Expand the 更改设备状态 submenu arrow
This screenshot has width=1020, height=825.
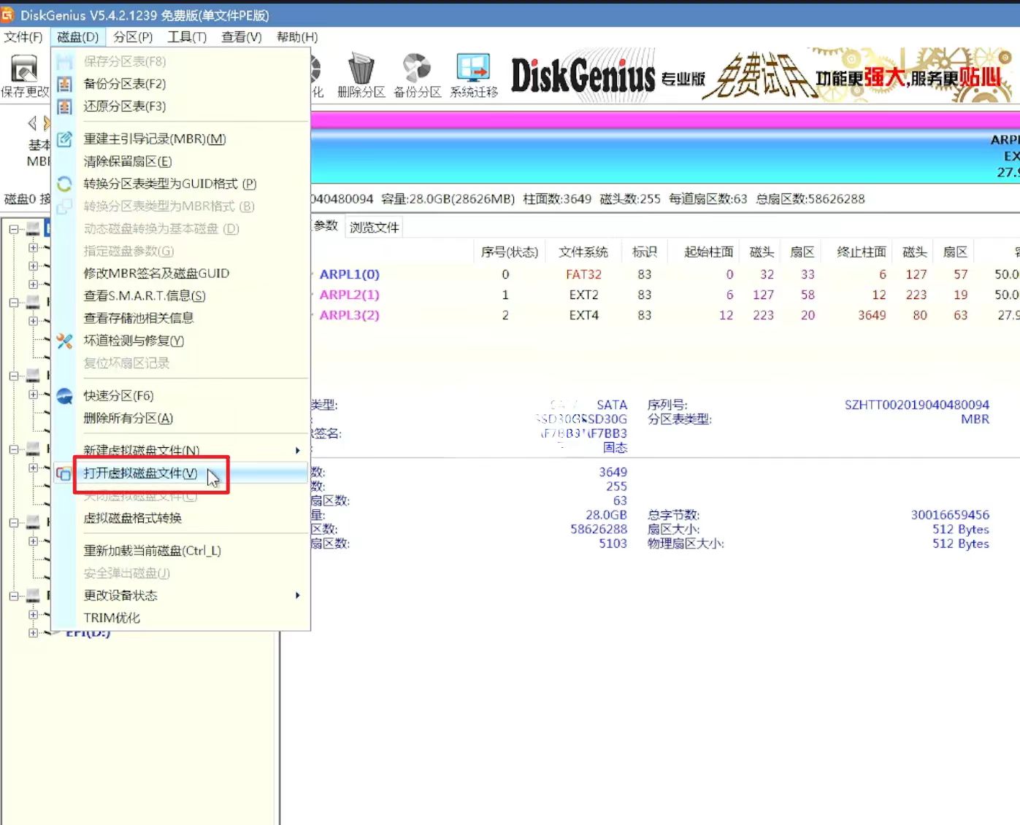297,595
